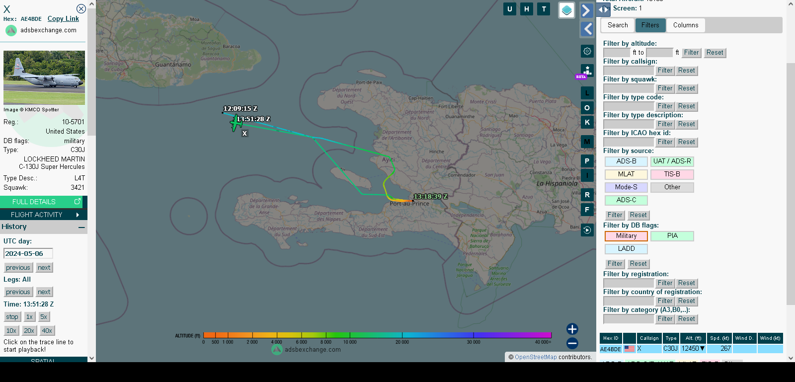Click the P map button
Viewport: 795px width, 382px height.
(x=587, y=161)
